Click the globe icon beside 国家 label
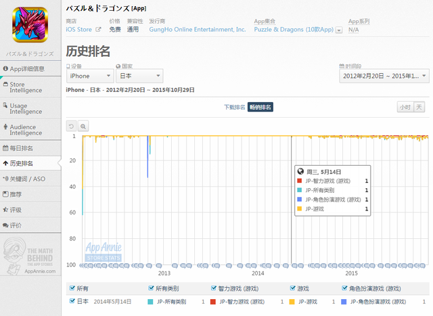 [x=118, y=66]
